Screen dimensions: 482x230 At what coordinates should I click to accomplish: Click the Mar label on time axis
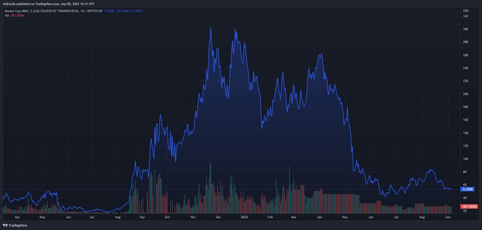point(294,217)
